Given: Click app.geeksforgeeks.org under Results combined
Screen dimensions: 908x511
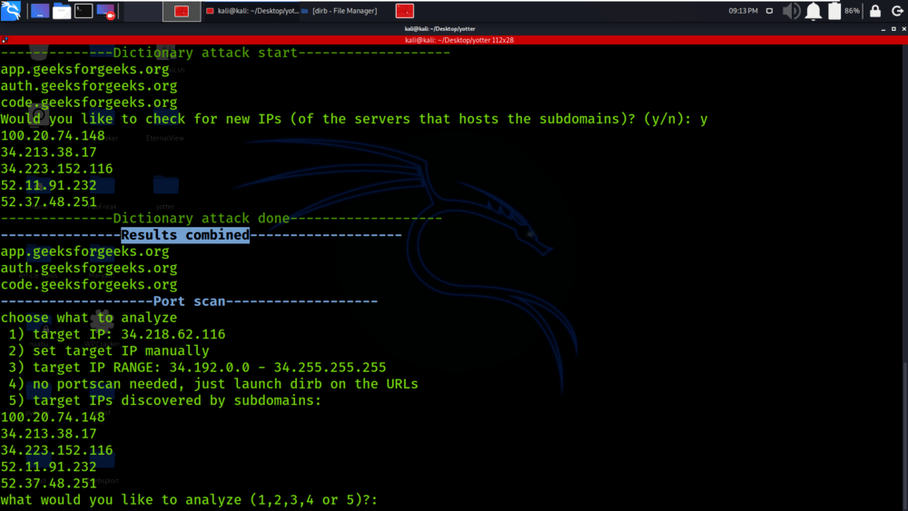Looking at the screenshot, I should [84, 251].
